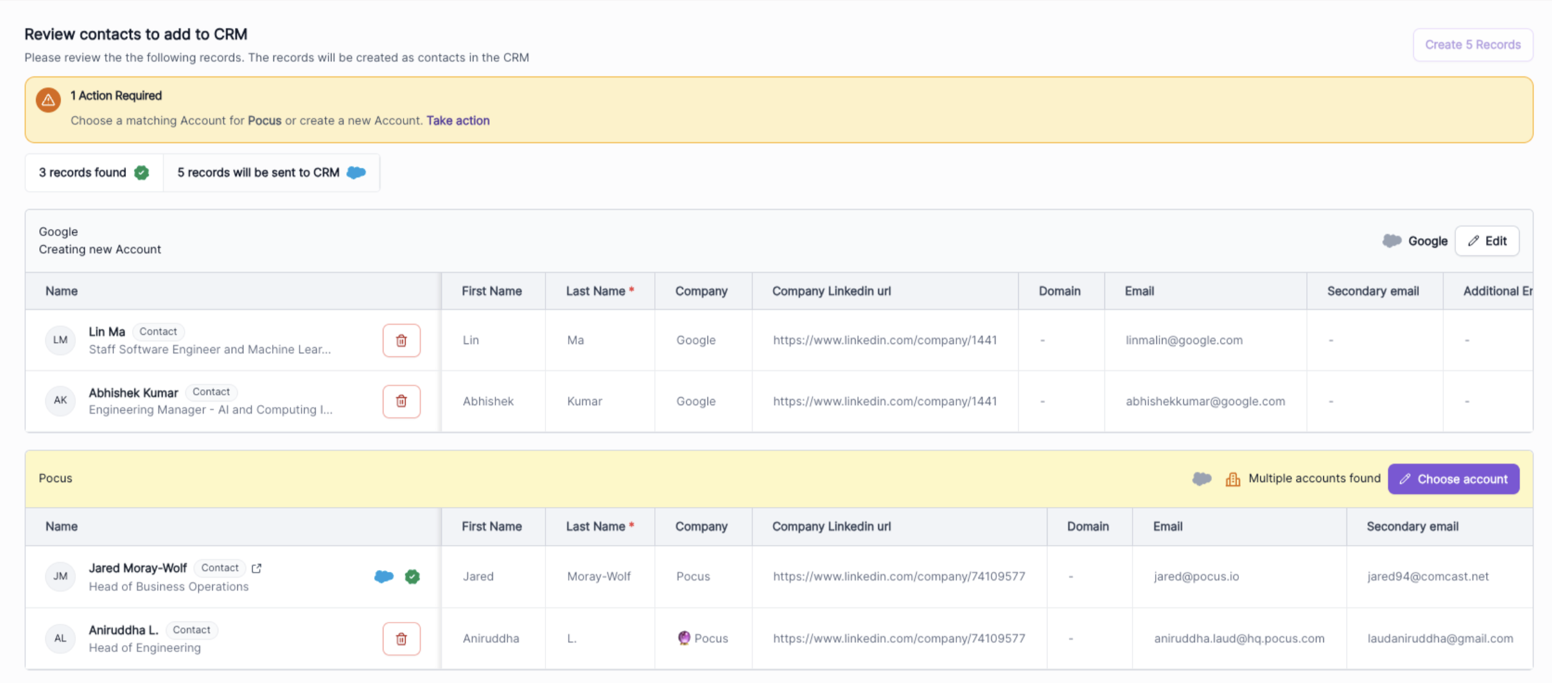This screenshot has height=683, width=1552.
Task: Click Salesforce cloud icon beside 5 records
Action: click(357, 173)
